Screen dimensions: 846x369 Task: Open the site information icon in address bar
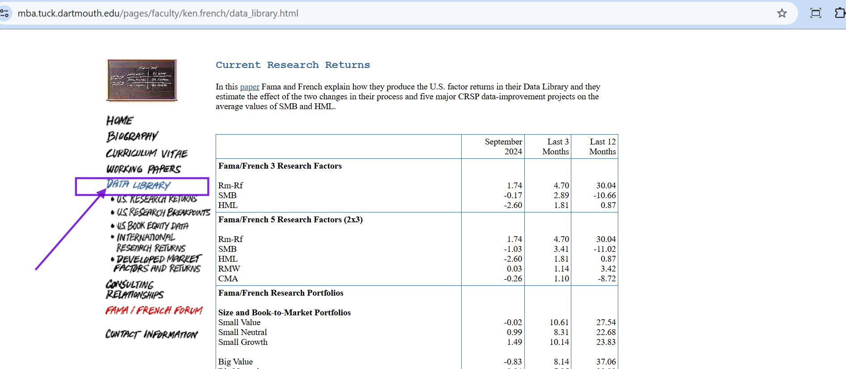click(x=4, y=13)
